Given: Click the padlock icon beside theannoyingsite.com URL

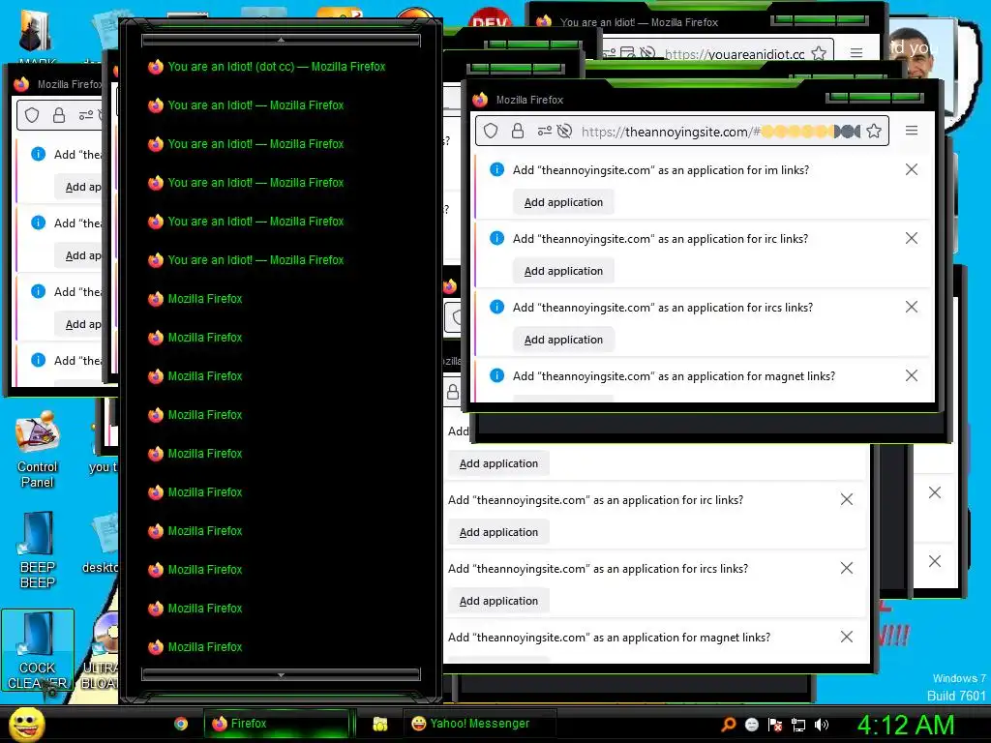Looking at the screenshot, I should [x=518, y=131].
